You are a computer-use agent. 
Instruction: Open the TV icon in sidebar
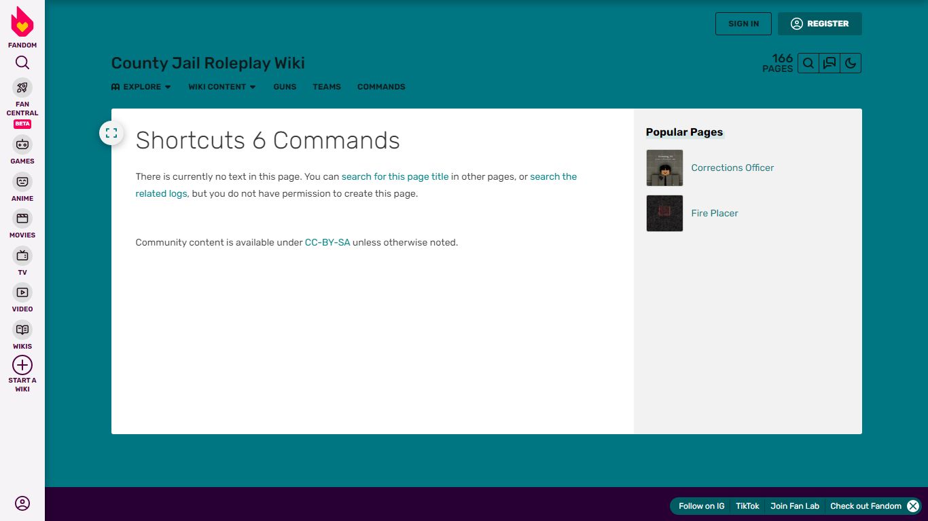tap(22, 256)
